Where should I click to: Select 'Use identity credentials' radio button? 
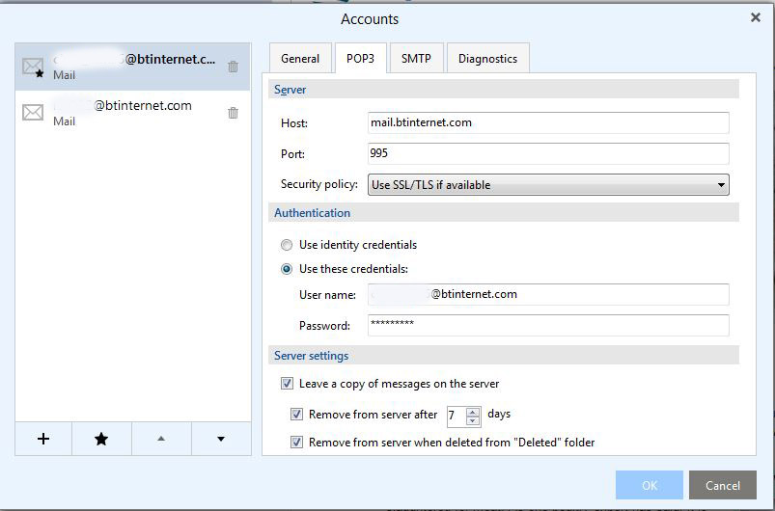click(x=287, y=245)
